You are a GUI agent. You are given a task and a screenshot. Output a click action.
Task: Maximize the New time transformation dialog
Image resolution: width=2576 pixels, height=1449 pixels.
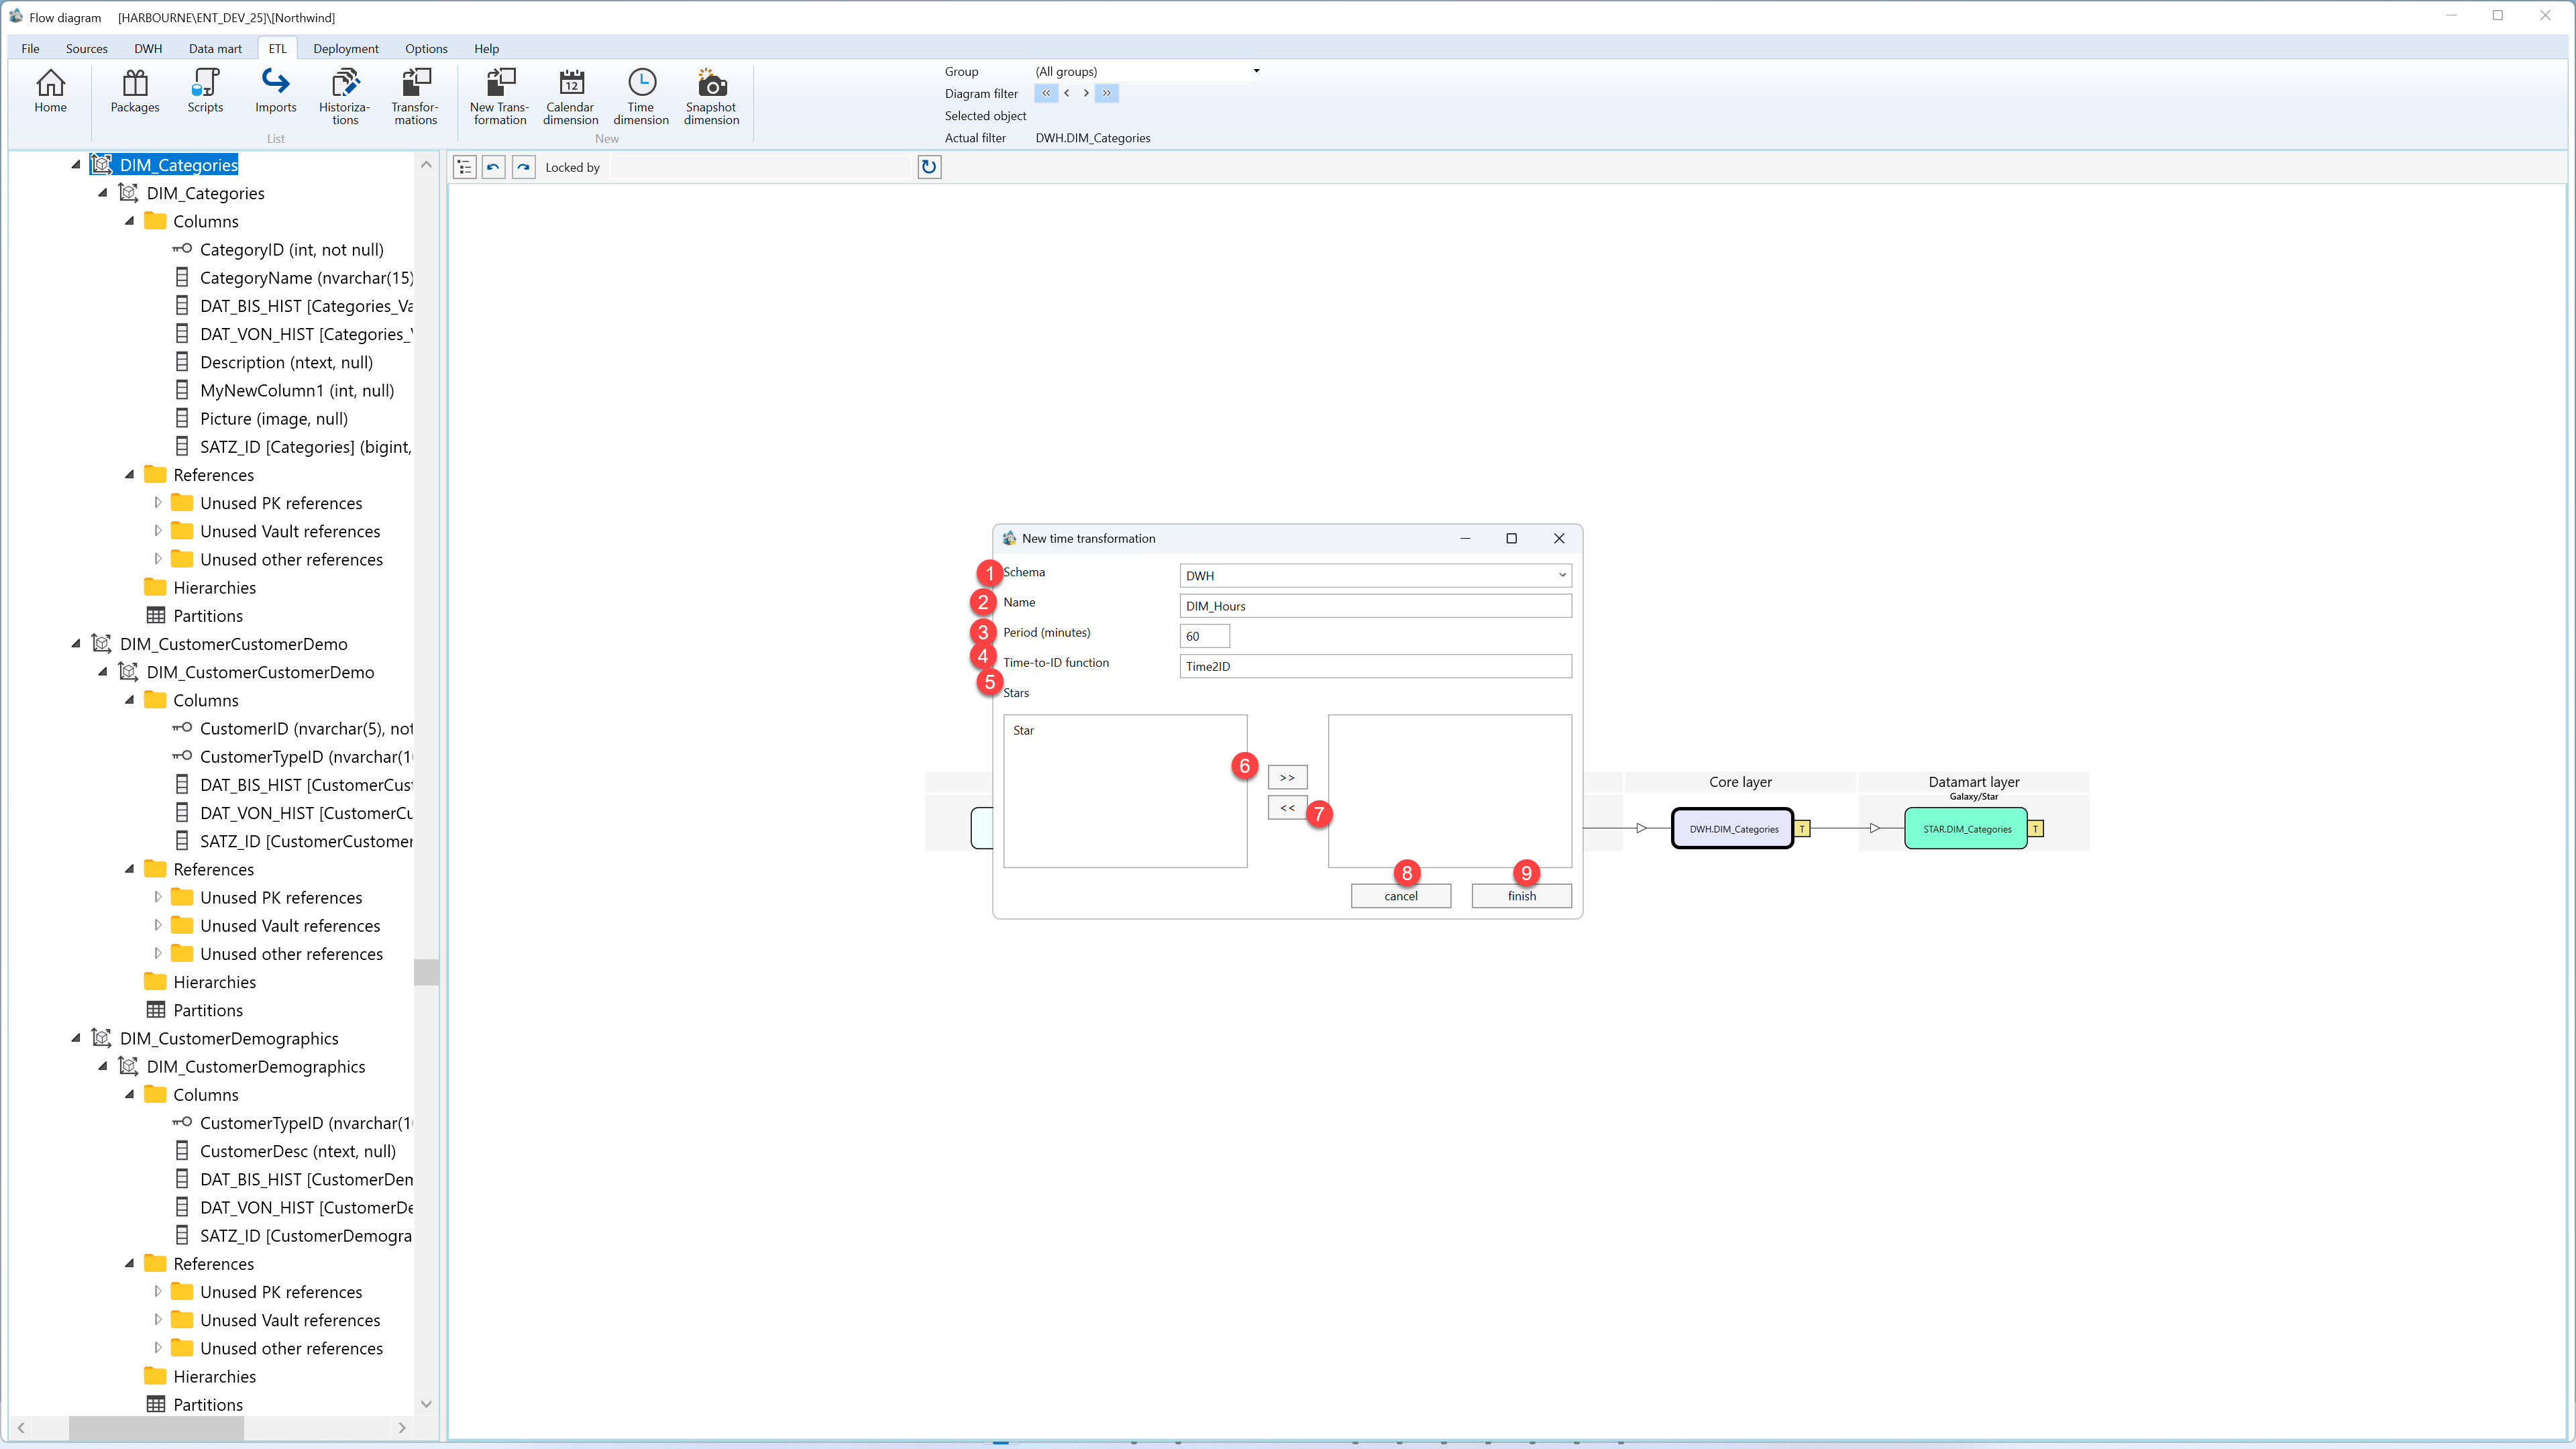pos(1511,538)
